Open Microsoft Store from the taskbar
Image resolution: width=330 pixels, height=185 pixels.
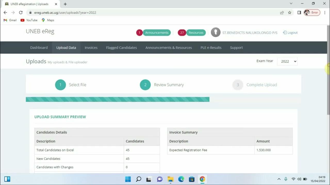[192, 179]
